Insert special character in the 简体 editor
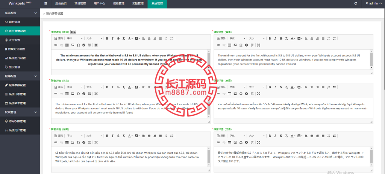This screenshot has height=174, width=385. tap(78, 45)
